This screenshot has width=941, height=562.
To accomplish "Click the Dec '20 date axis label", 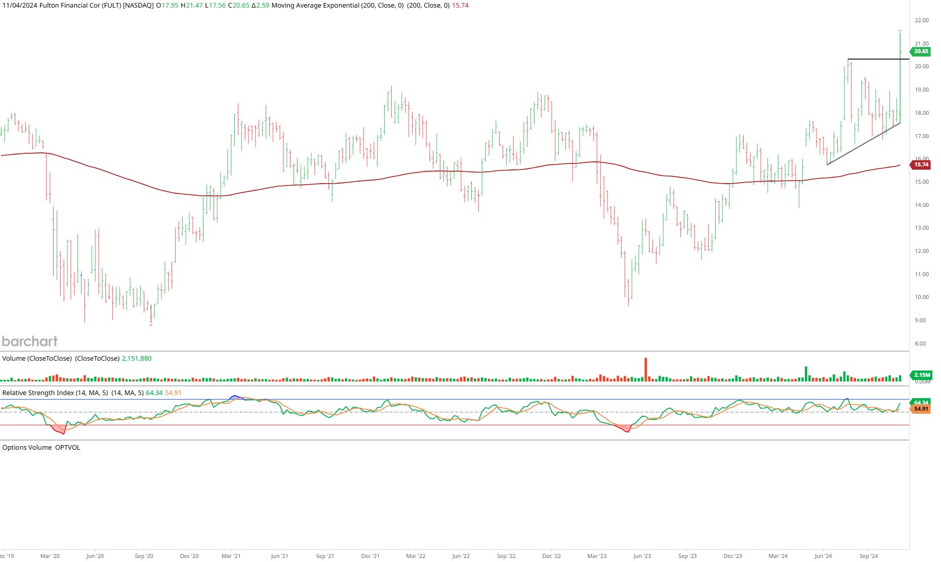I will (x=189, y=556).
